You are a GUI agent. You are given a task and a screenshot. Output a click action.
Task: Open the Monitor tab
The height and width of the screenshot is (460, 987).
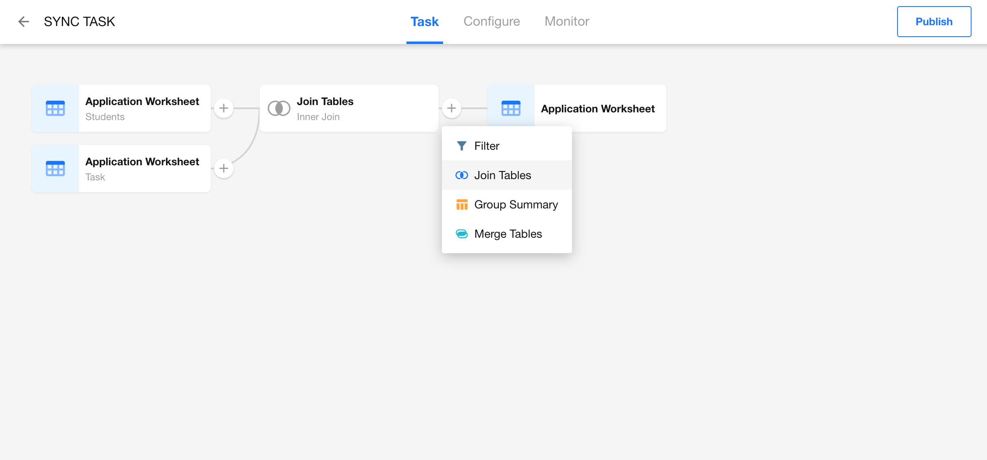pyautogui.click(x=567, y=22)
